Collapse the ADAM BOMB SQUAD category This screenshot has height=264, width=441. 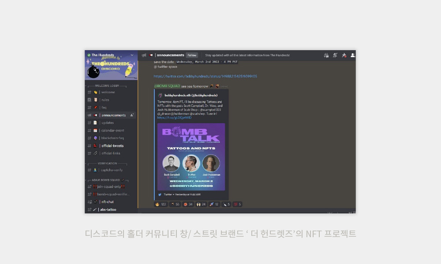coord(107,180)
